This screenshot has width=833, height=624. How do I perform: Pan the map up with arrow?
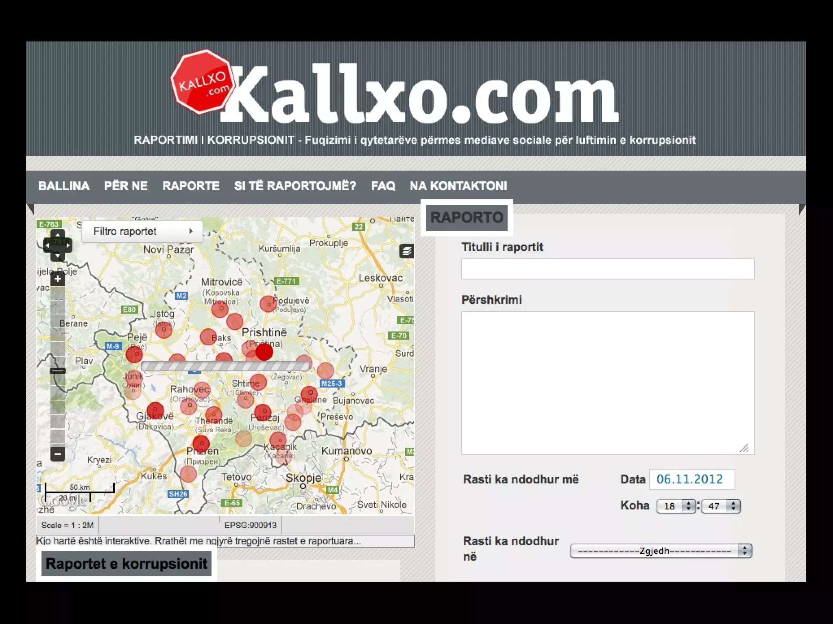pyautogui.click(x=58, y=235)
